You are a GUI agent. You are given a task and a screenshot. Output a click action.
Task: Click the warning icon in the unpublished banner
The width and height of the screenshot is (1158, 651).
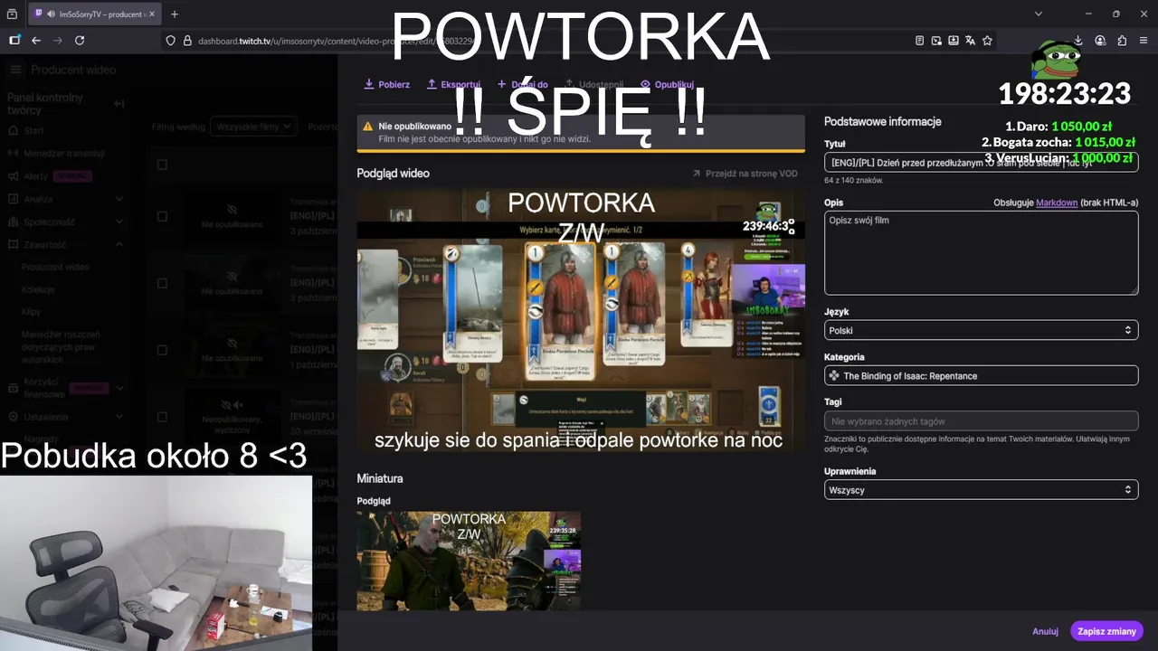(x=368, y=127)
